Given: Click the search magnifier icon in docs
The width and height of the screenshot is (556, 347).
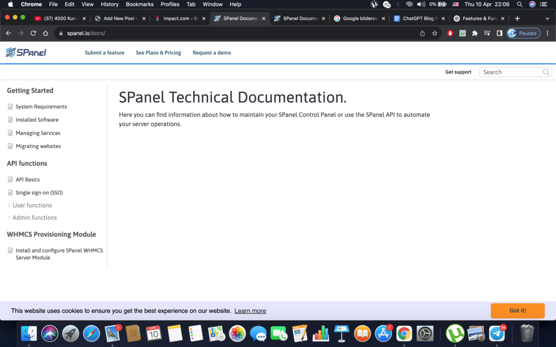Looking at the screenshot, I should [546, 72].
